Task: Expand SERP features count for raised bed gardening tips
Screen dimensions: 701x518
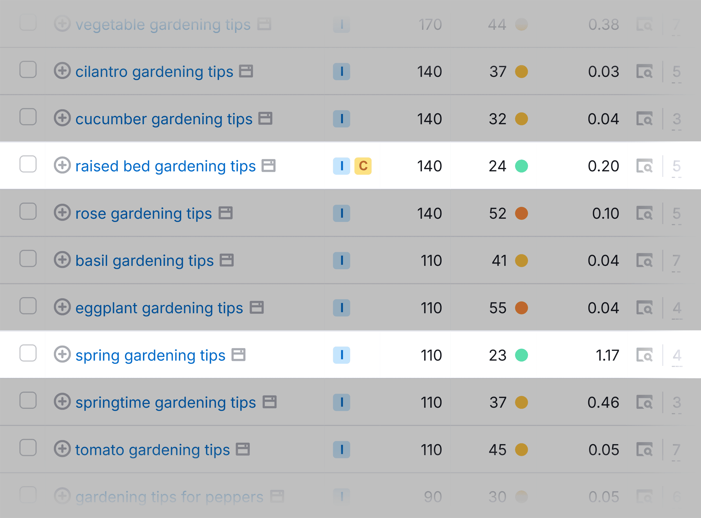Action: pos(677,166)
